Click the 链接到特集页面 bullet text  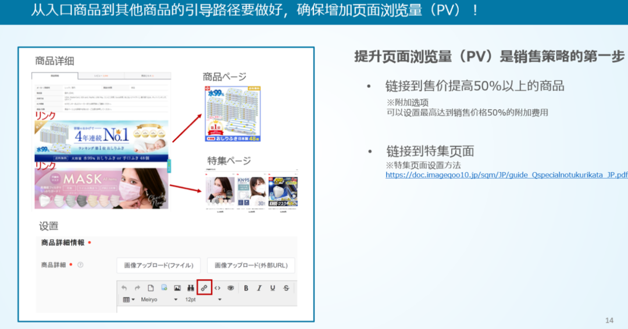pos(430,151)
